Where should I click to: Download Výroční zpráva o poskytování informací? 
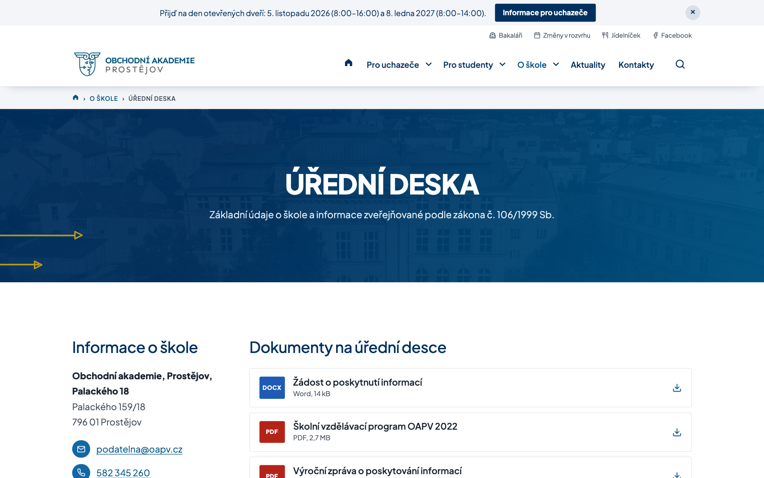click(677, 475)
